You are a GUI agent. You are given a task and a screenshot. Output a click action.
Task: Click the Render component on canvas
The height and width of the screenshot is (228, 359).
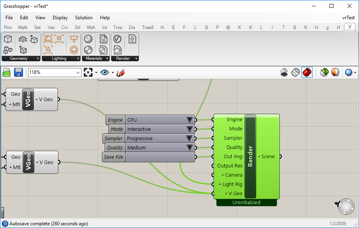[250, 156]
